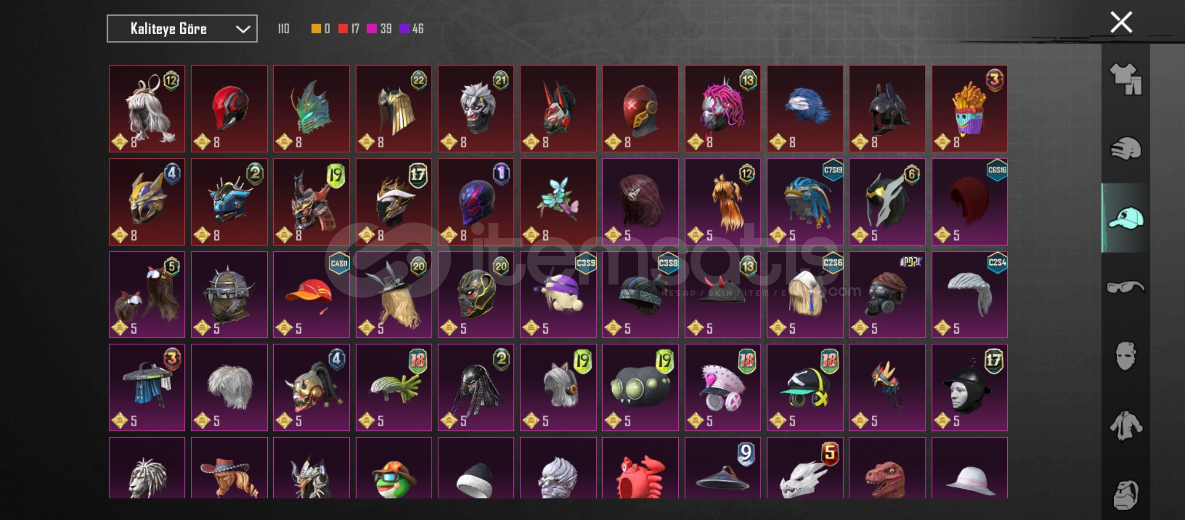Filter by purple quality count 46

coord(411,29)
